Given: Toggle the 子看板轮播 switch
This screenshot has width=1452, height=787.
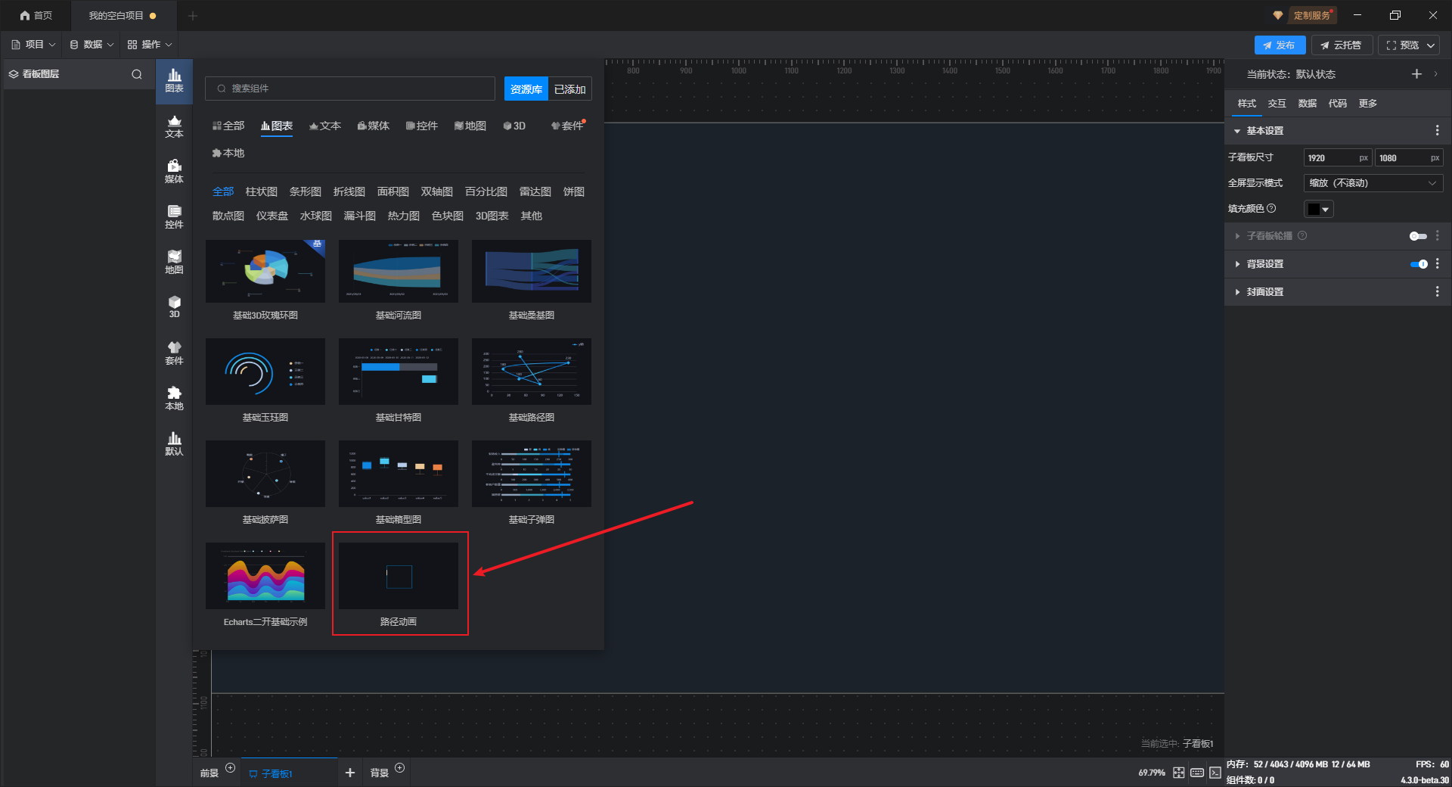Looking at the screenshot, I should click(x=1418, y=236).
